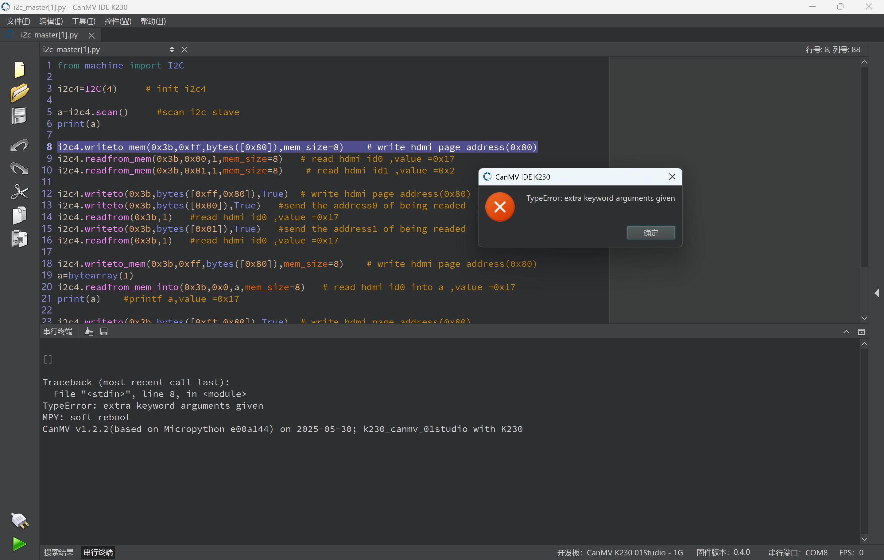Click the Redo arrow icon
This screenshot has width=884, height=560.
pyautogui.click(x=19, y=169)
